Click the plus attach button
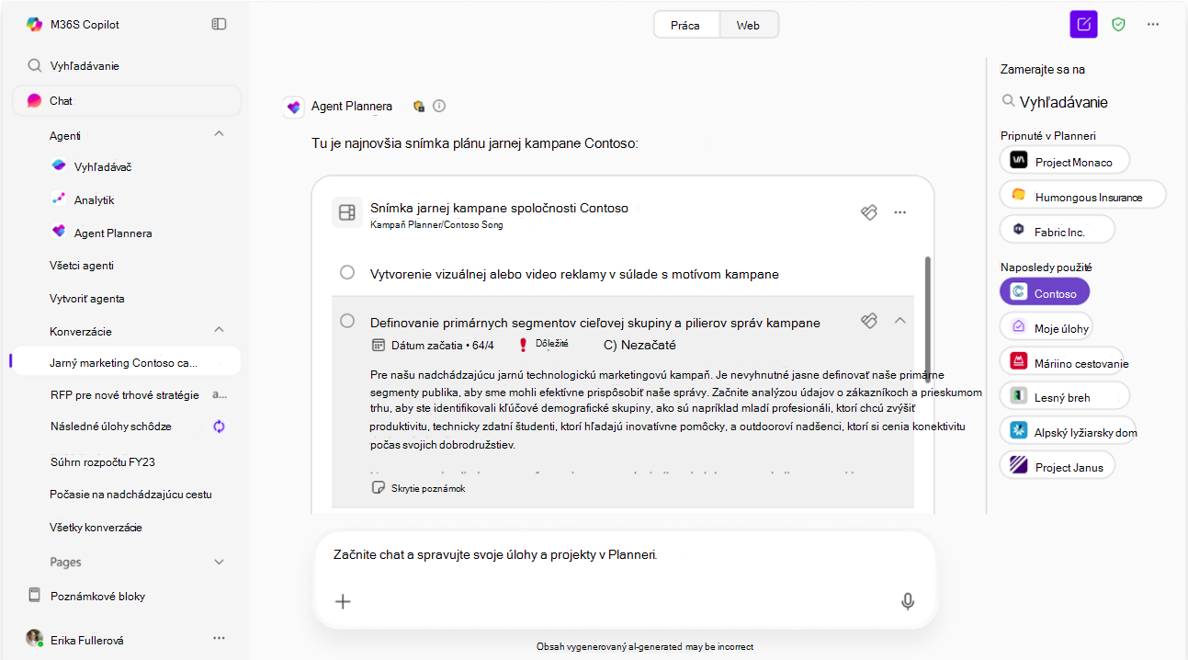1188x660 pixels. (x=343, y=602)
